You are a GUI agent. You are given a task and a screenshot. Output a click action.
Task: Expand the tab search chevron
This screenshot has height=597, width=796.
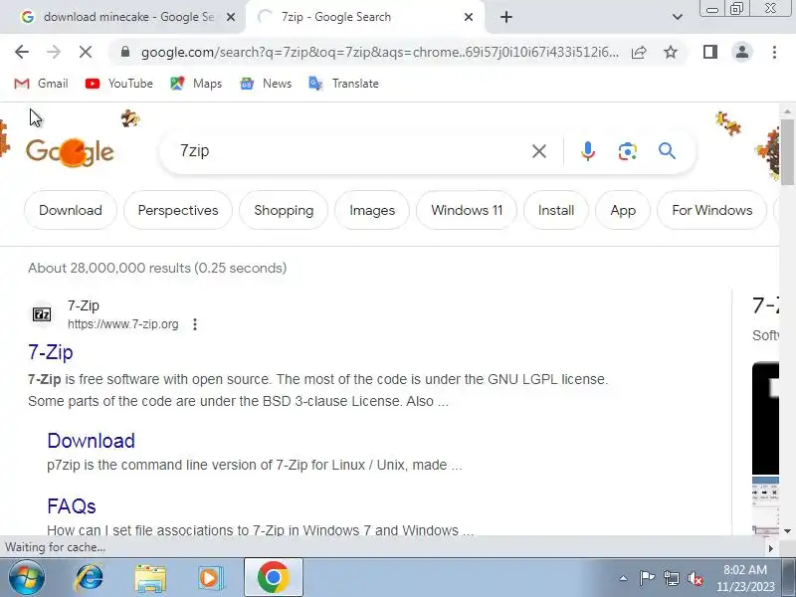[677, 17]
